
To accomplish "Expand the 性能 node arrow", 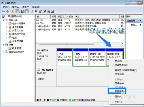I will coord(7,38).
